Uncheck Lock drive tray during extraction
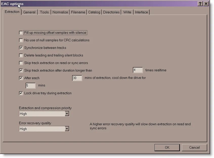Viewport: 214px width, 158px height. tap(21, 93)
